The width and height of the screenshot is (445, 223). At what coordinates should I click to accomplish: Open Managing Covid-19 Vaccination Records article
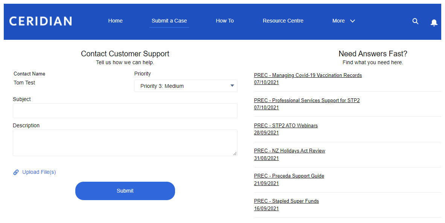[x=308, y=75]
